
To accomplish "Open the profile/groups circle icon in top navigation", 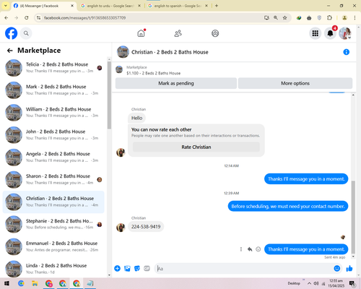I will [215, 33].
